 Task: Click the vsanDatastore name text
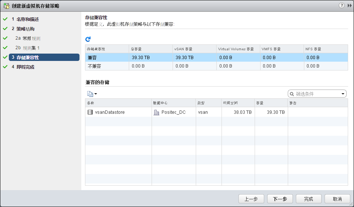click(110, 112)
